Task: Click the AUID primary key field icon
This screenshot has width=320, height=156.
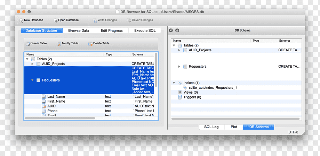Action: [x=43, y=106]
